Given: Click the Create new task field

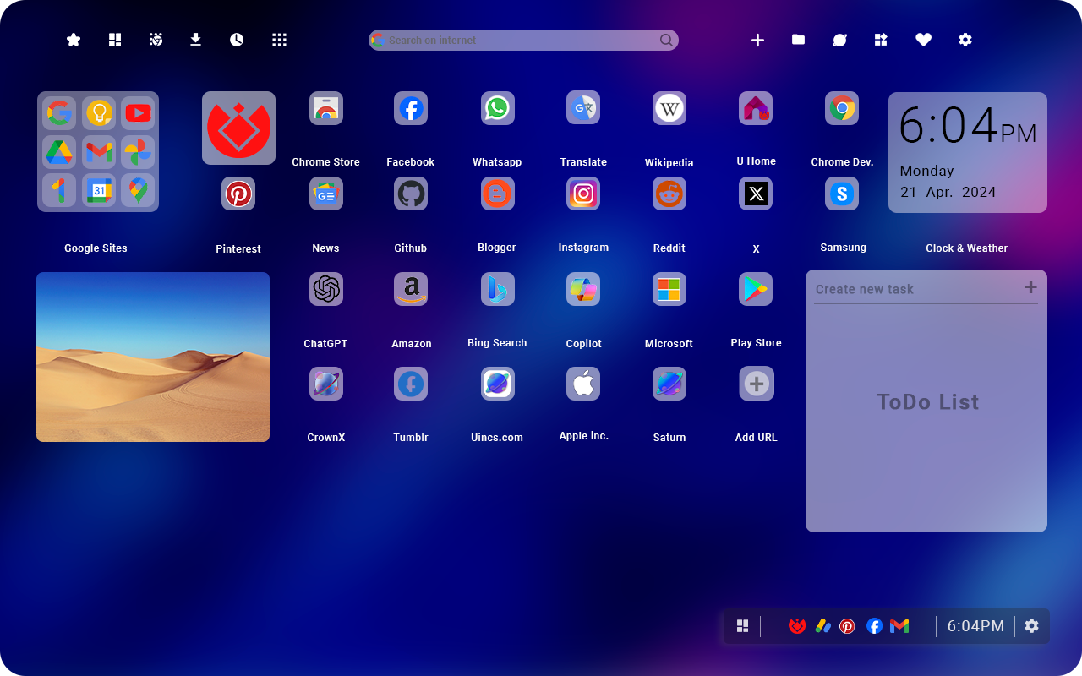Looking at the screenshot, I should coord(915,289).
